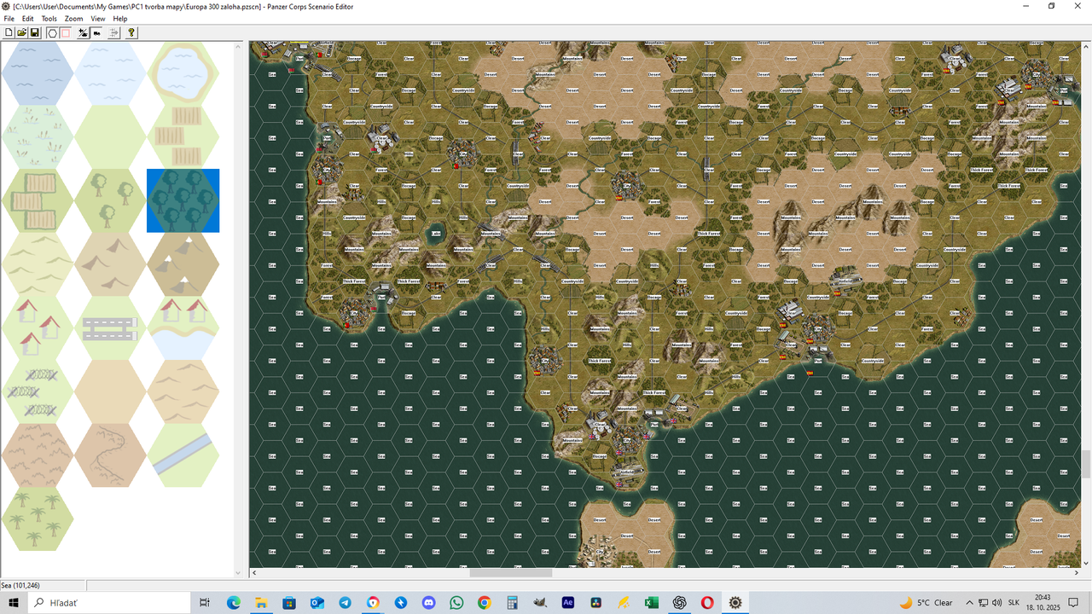The width and height of the screenshot is (1092, 614).
Task: Select the palm trees terrain tile
Action: (x=38, y=519)
